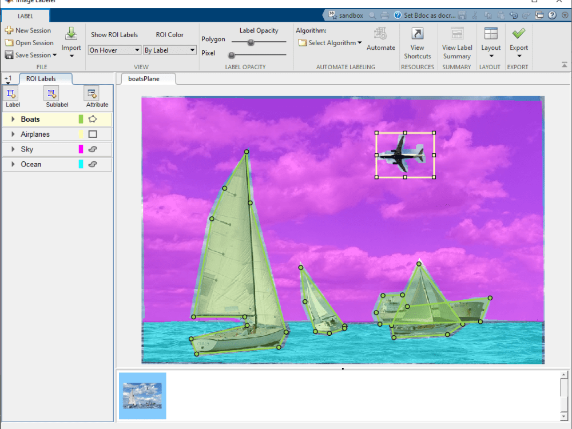Open help via question mark icon
This screenshot has height=429, width=572.
[553, 15]
